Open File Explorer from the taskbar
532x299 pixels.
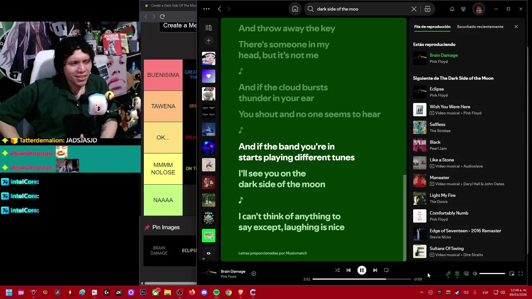(167, 292)
